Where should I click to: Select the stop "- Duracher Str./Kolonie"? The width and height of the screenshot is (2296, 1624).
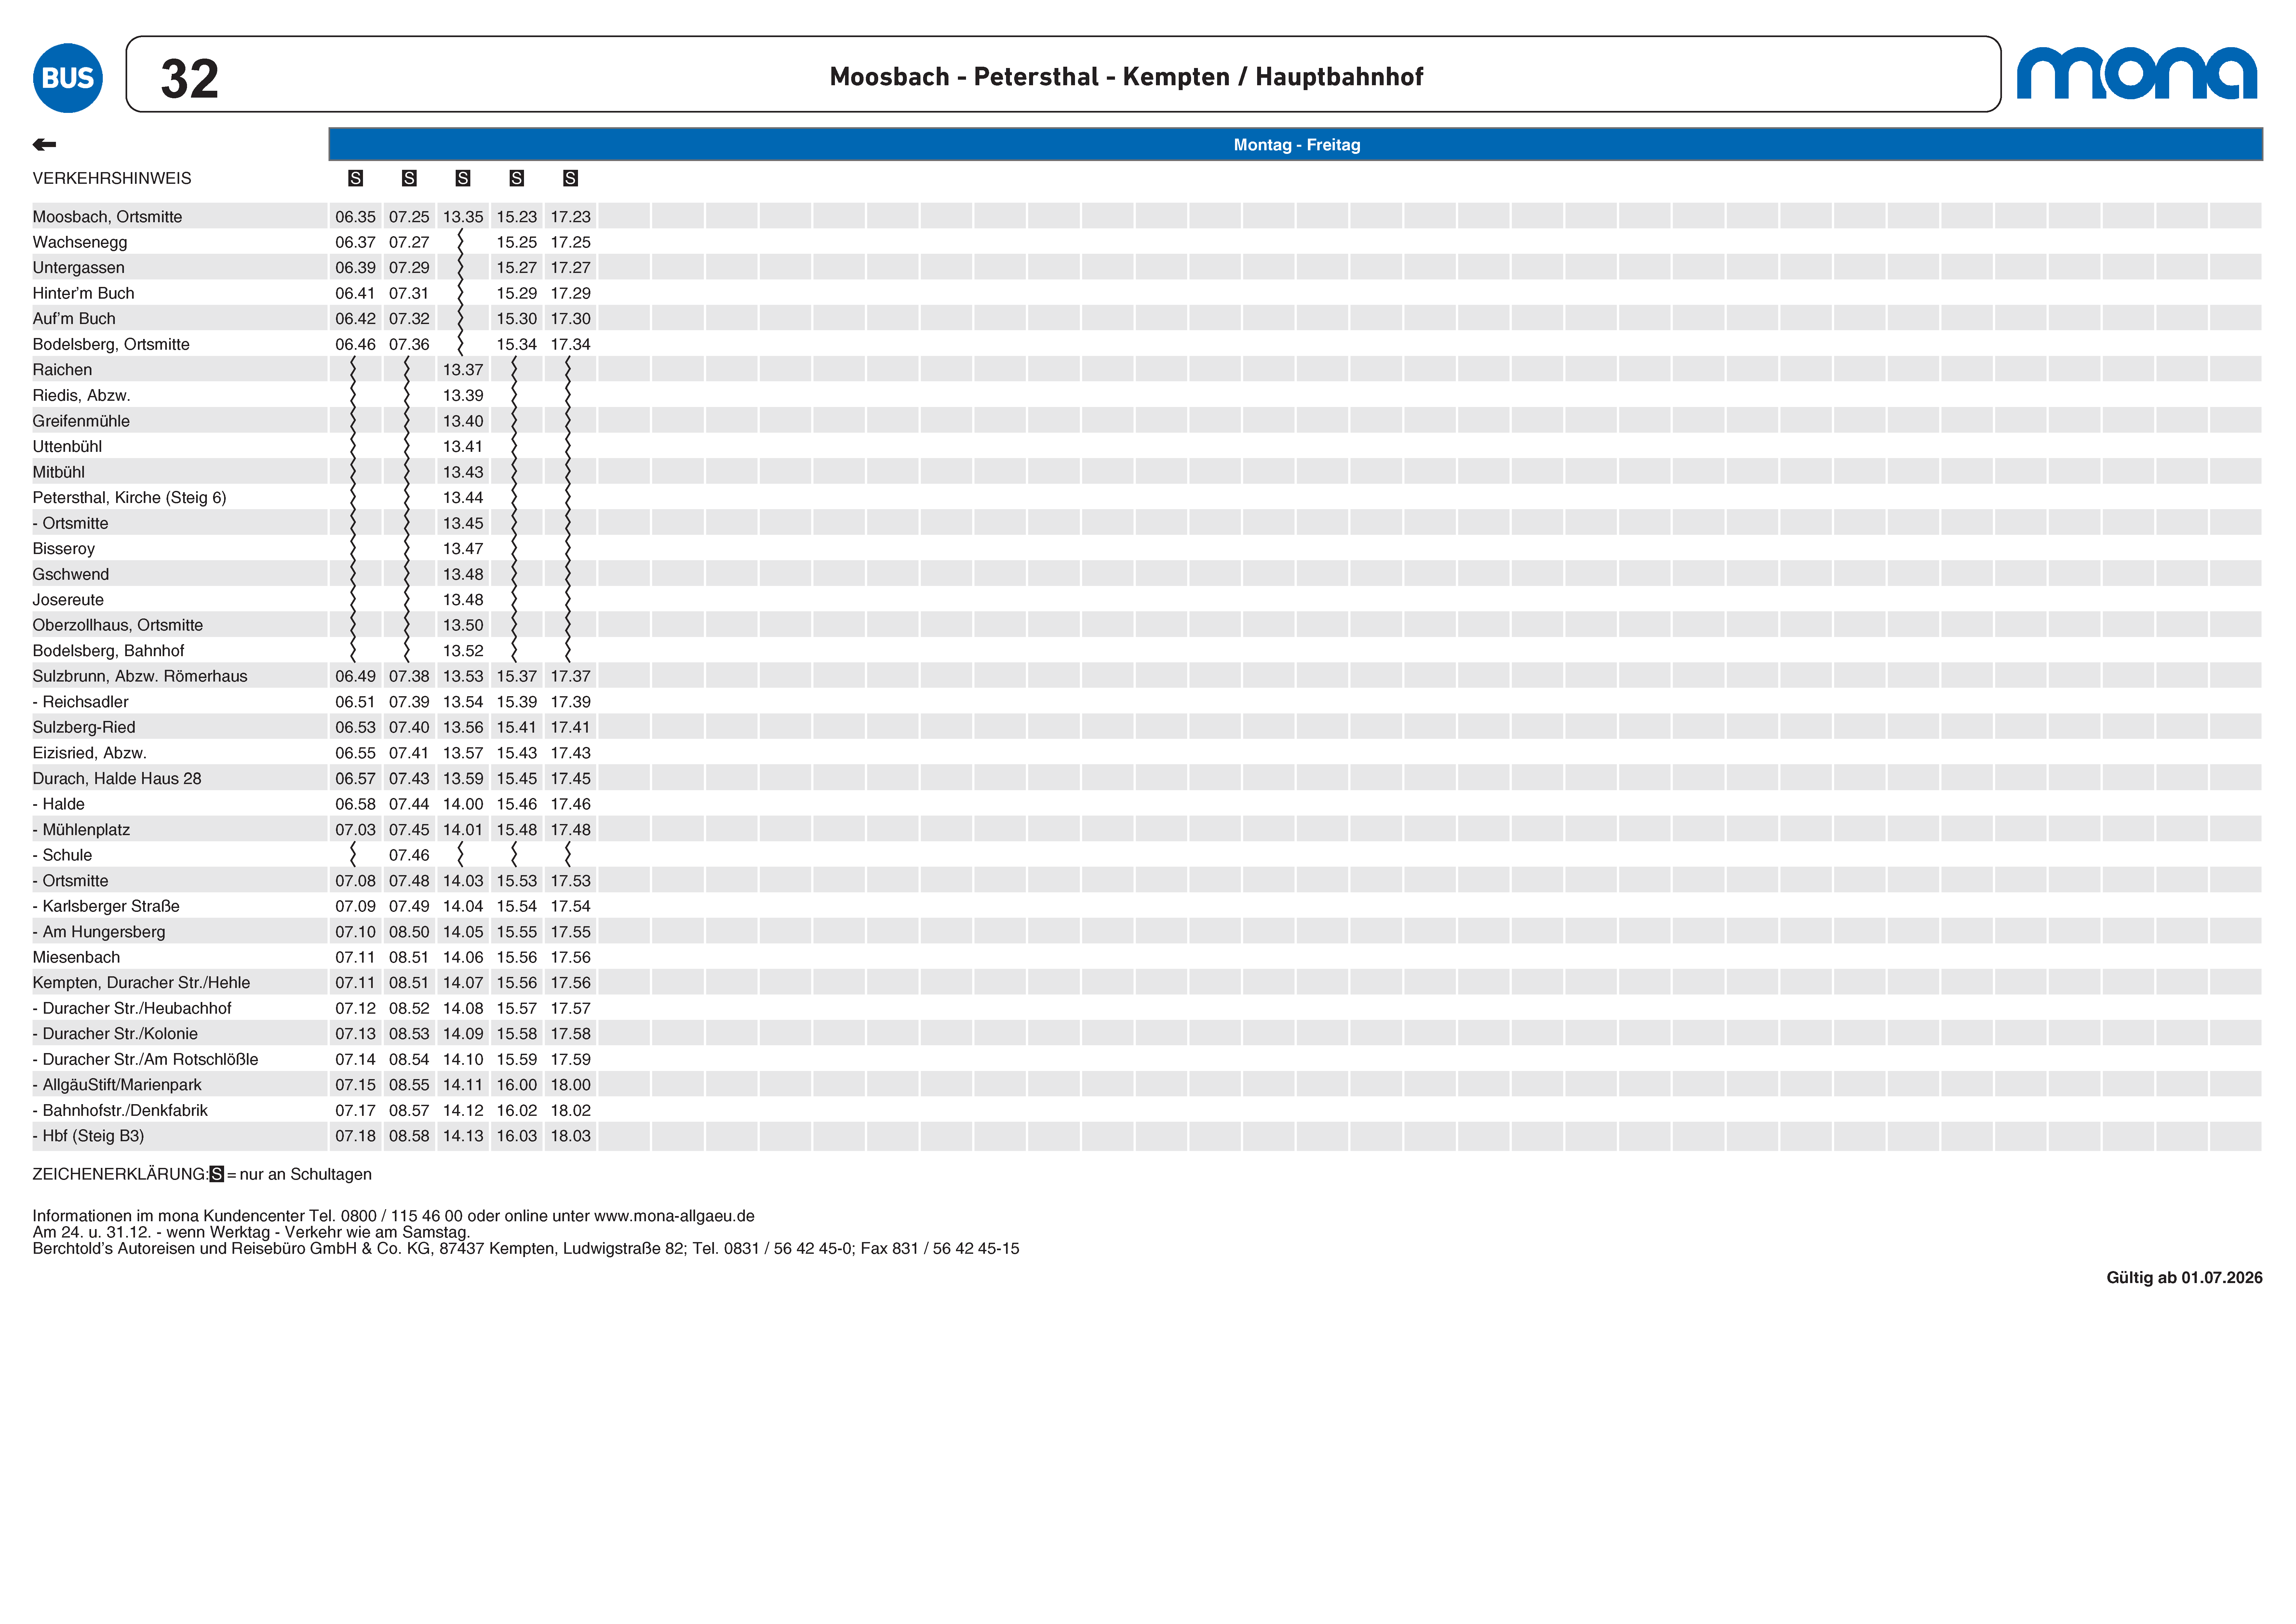(x=115, y=1034)
